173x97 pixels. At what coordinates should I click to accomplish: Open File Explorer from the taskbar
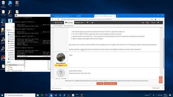click(x=38, y=95)
